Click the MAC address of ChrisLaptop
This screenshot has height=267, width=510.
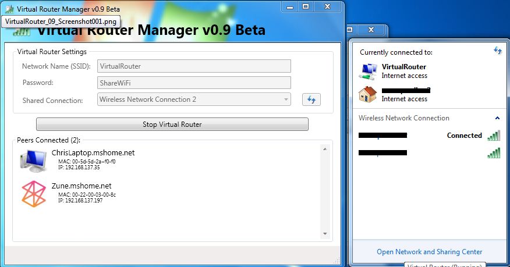pyautogui.click(x=87, y=162)
